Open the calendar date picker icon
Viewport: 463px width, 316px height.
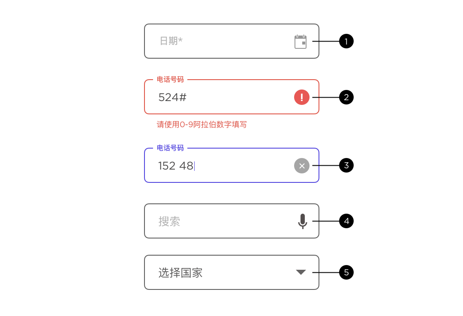click(x=300, y=42)
